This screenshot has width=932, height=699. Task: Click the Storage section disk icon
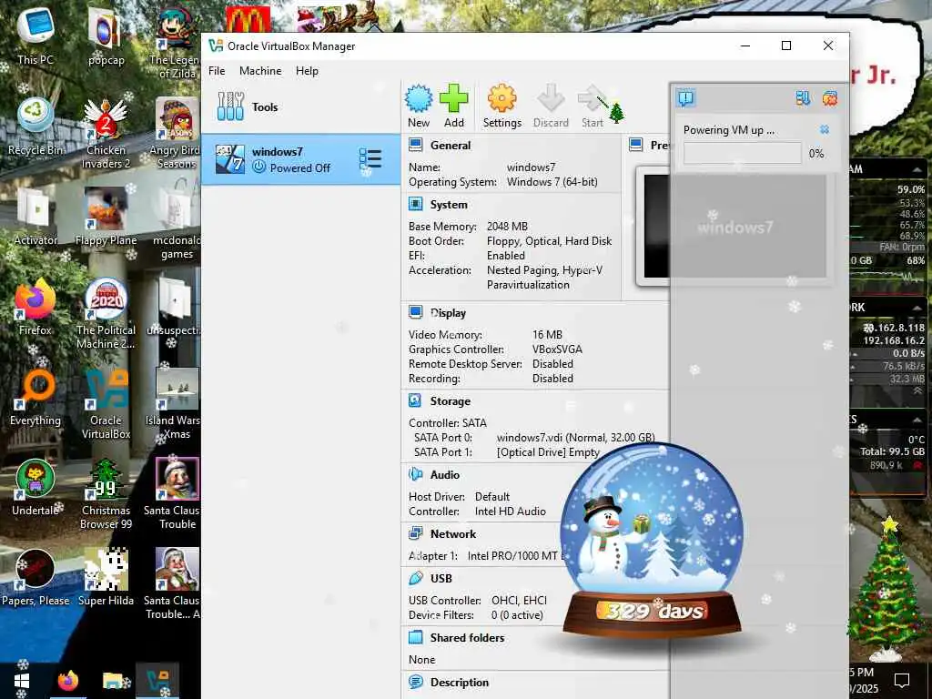(x=415, y=400)
